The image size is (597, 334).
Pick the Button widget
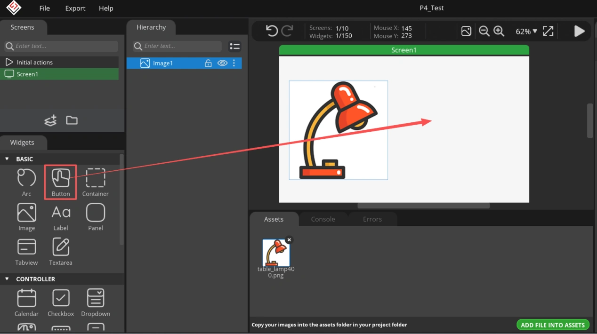(x=61, y=179)
